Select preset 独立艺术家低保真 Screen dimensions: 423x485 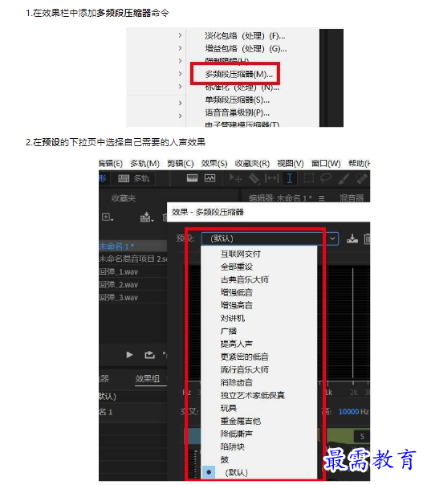click(253, 395)
